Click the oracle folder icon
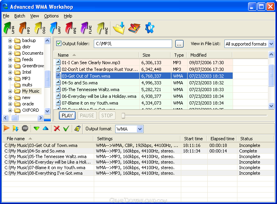The width and height of the screenshot is (277, 204). [x=17, y=104]
